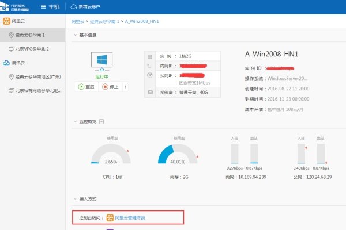Click the 公网：120.24.68.29 label
346x230 pixels.
pyautogui.click(x=313, y=177)
